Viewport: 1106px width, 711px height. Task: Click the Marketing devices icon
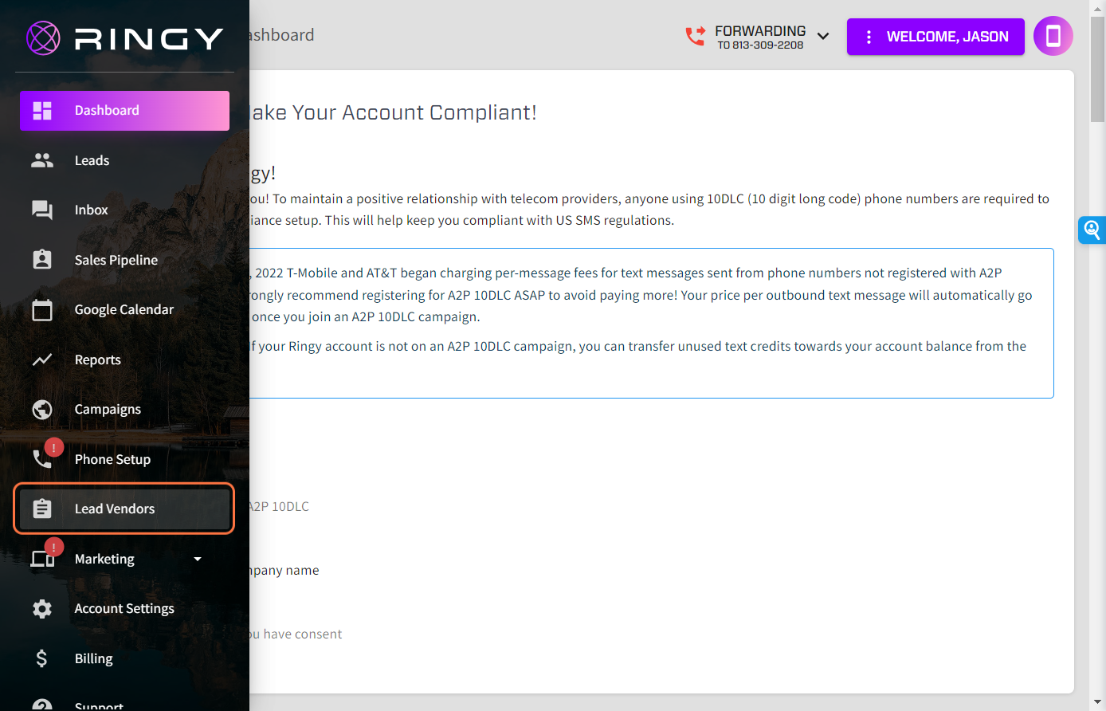[42, 560]
